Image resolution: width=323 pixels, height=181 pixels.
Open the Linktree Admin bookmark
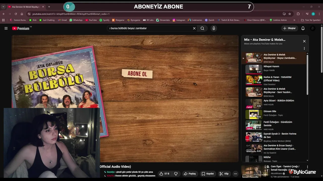(x=278, y=20)
